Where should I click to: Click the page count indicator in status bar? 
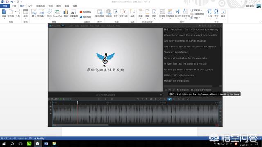click(x=9, y=138)
